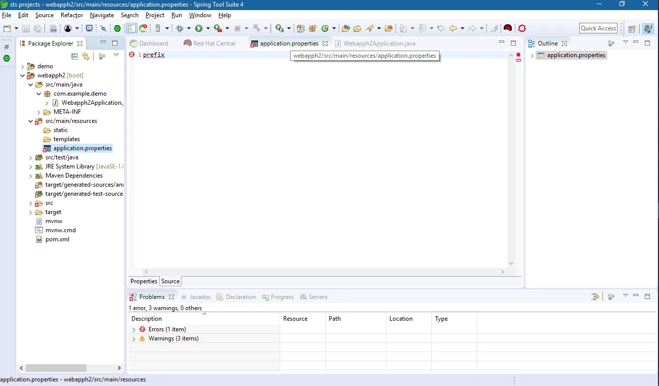Click the Search flashlight toolbar icon
The image size is (659, 386).
(370, 28)
